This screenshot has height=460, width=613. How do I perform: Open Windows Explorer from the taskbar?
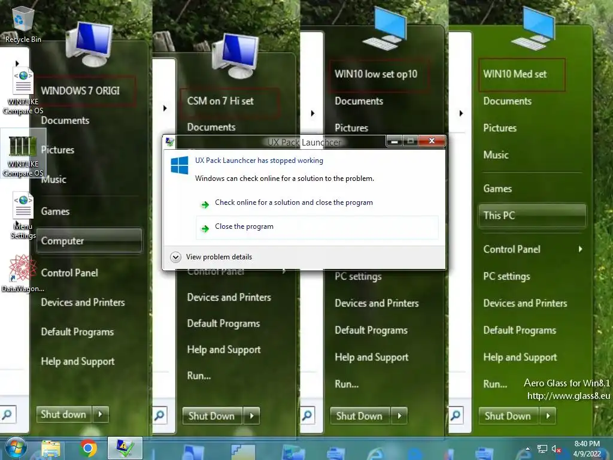pyautogui.click(x=51, y=449)
